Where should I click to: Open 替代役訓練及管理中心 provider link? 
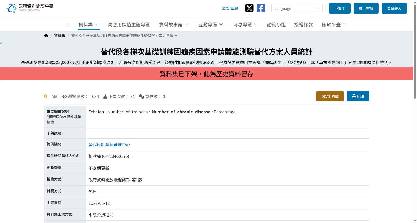click(x=109, y=145)
